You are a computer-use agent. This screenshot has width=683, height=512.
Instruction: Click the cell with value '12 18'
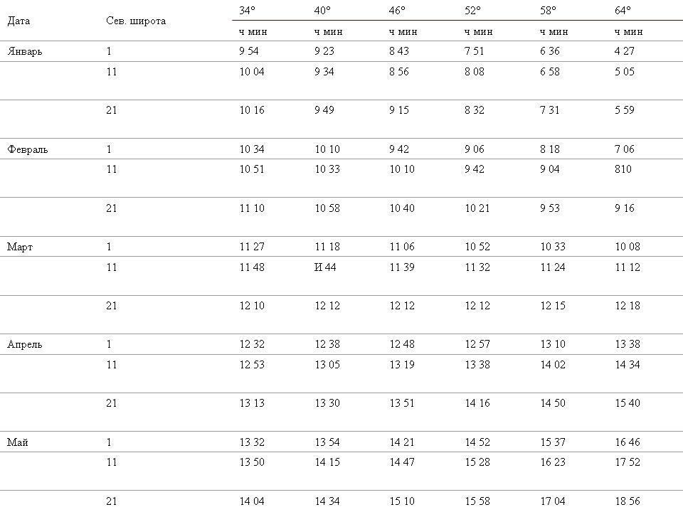628,306
